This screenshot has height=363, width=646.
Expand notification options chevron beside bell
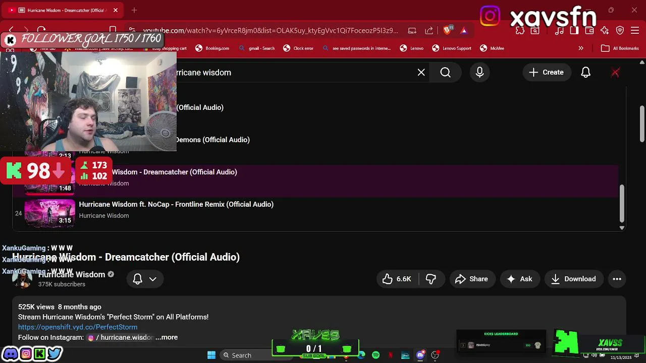point(153,279)
